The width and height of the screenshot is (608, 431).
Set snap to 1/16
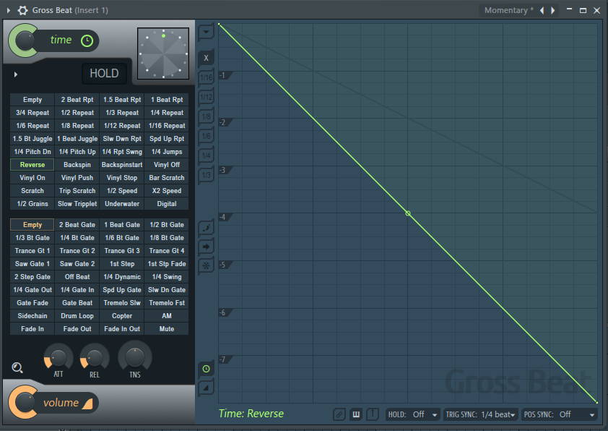click(x=206, y=77)
